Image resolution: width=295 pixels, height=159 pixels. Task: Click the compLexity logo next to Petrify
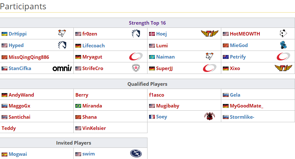click(x=283, y=57)
